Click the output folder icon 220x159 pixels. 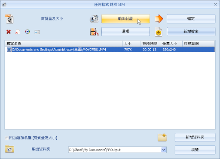coord(9,149)
